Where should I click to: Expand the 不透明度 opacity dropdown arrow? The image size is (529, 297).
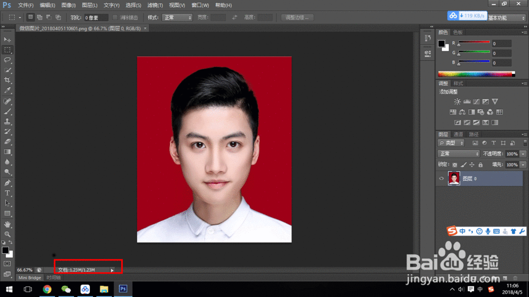[523, 154]
